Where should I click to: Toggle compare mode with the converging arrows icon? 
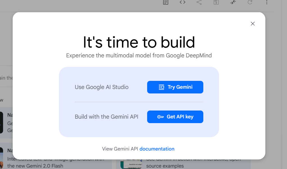233,3
